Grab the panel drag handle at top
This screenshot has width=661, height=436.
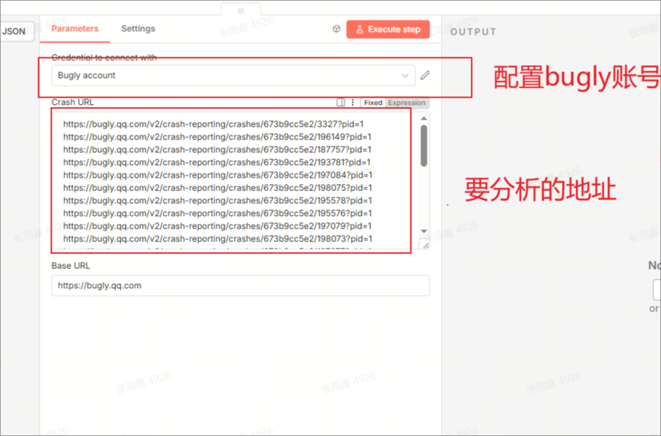point(241,11)
